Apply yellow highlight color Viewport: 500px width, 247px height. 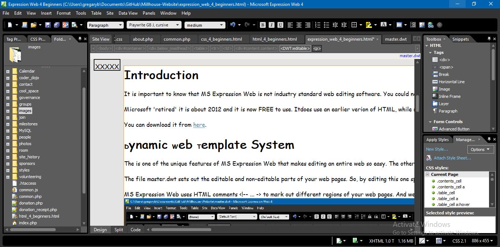(368, 25)
